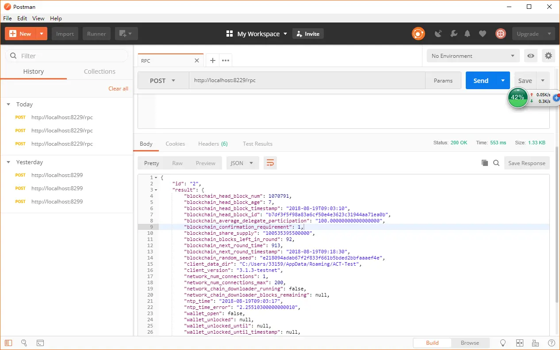Open the user avatar menu
This screenshot has width=560, height=350.
500,34
